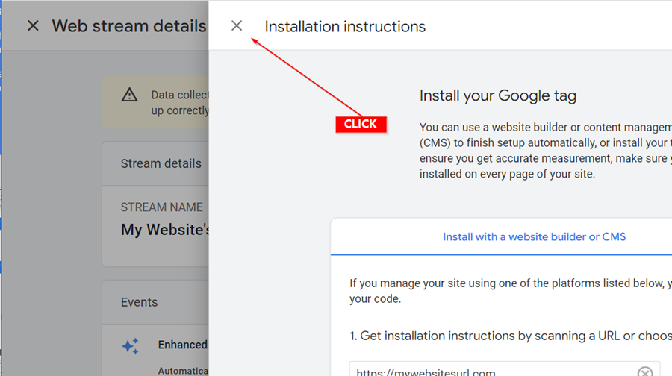Close the Installation instructions panel
This screenshot has width=672, height=376.
click(237, 26)
